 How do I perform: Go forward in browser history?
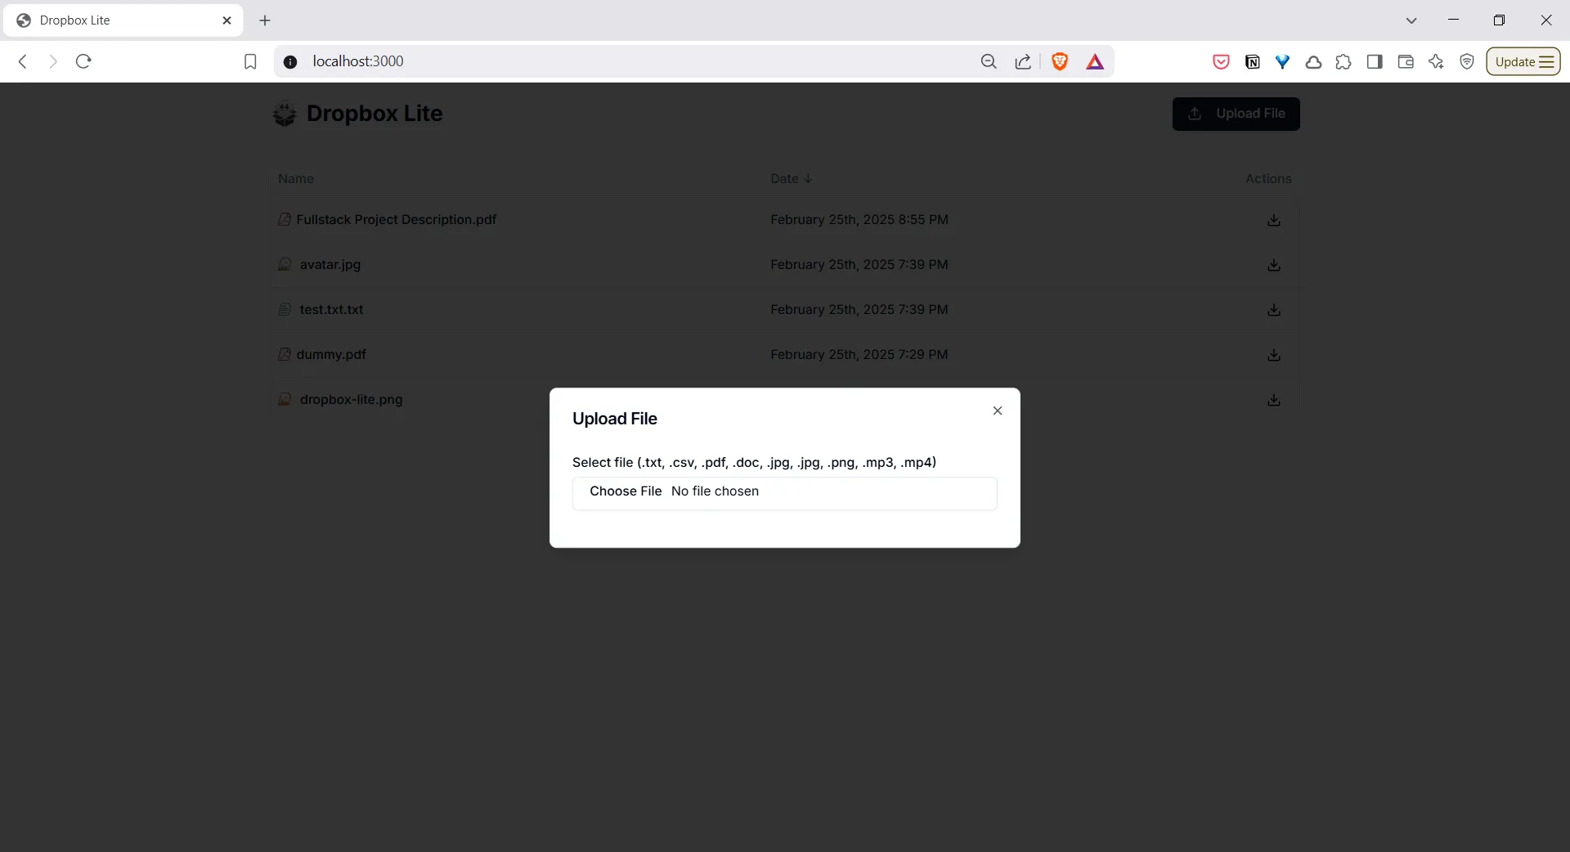[53, 61]
